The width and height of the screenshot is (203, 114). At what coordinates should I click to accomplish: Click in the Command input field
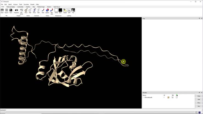[99, 110]
